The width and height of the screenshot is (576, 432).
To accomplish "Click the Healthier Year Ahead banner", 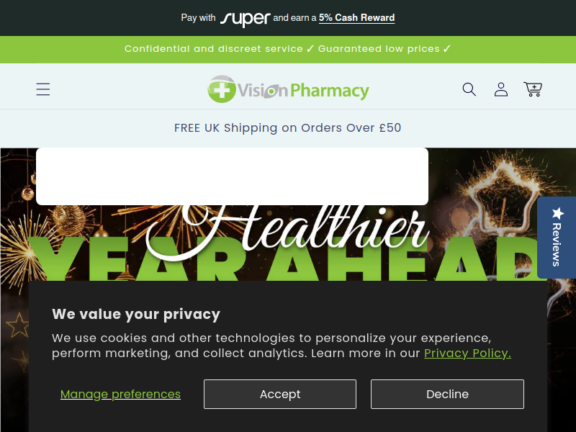I will pos(287,243).
